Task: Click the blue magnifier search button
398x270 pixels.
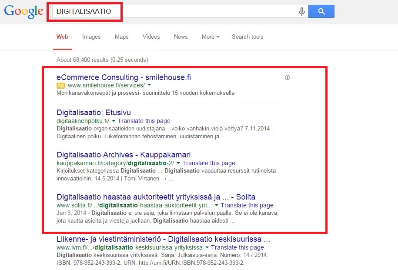Action: click(x=321, y=11)
